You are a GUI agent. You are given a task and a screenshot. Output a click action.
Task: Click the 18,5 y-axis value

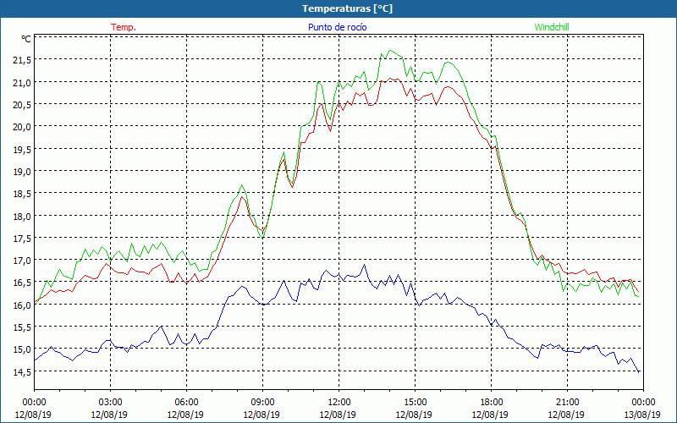pyautogui.click(x=21, y=194)
